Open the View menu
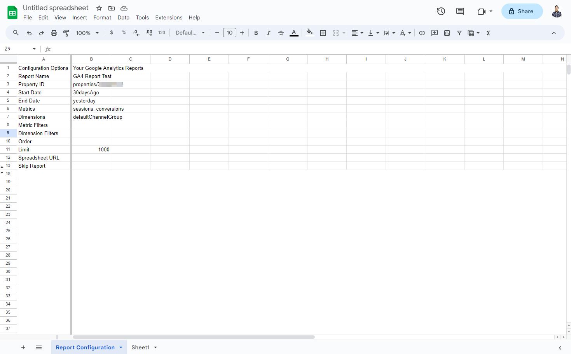571x354 pixels. 60,17
